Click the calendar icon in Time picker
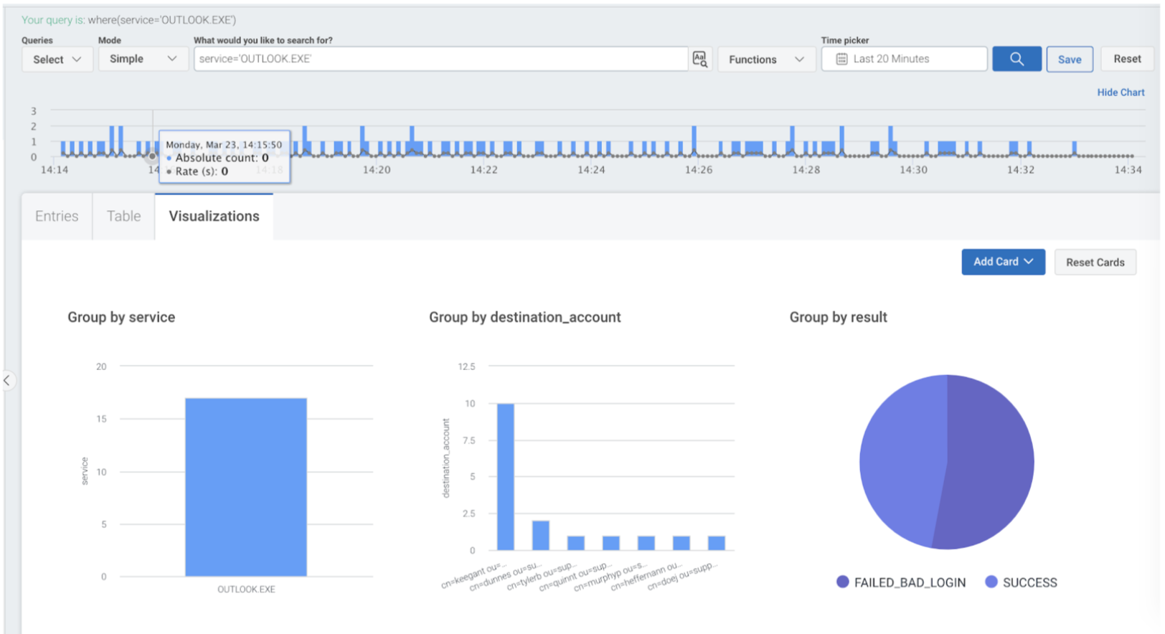 [x=841, y=59]
